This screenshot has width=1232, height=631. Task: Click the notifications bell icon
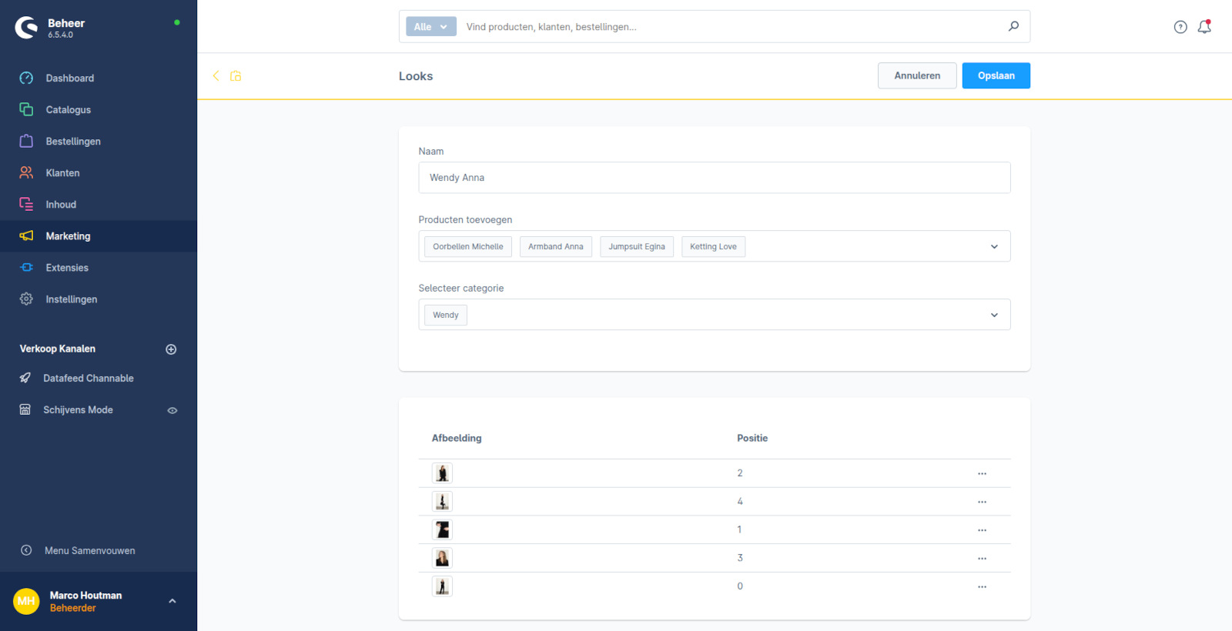[x=1204, y=27]
